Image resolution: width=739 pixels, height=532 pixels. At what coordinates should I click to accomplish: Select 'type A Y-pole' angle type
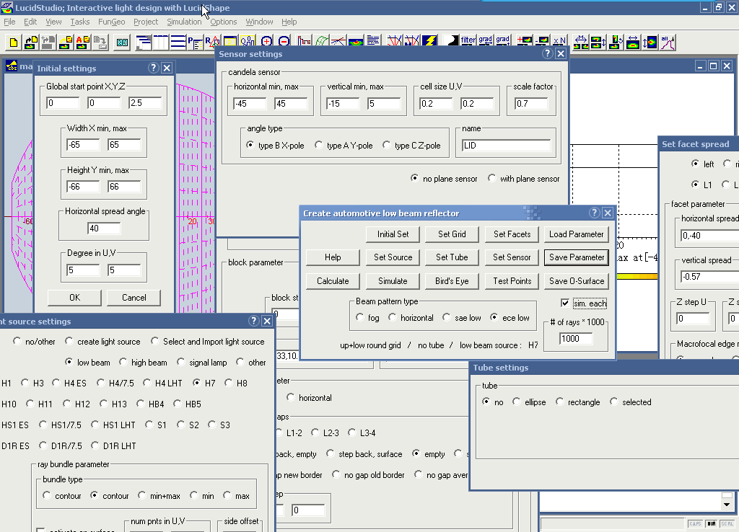(319, 145)
